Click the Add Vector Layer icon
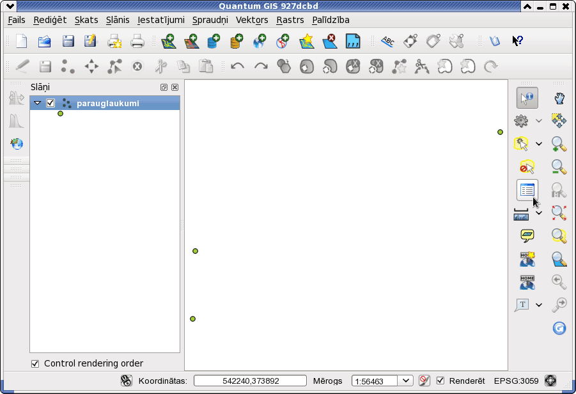This screenshot has width=576, height=394. tap(169, 41)
